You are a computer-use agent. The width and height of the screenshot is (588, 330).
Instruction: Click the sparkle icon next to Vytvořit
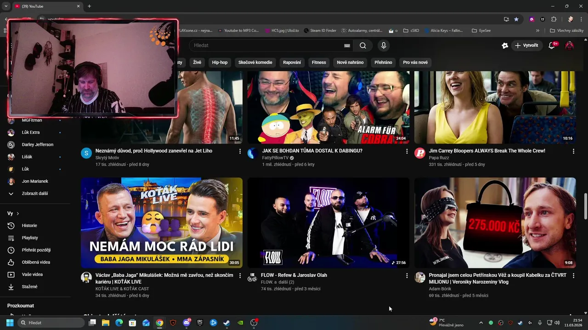(x=505, y=45)
